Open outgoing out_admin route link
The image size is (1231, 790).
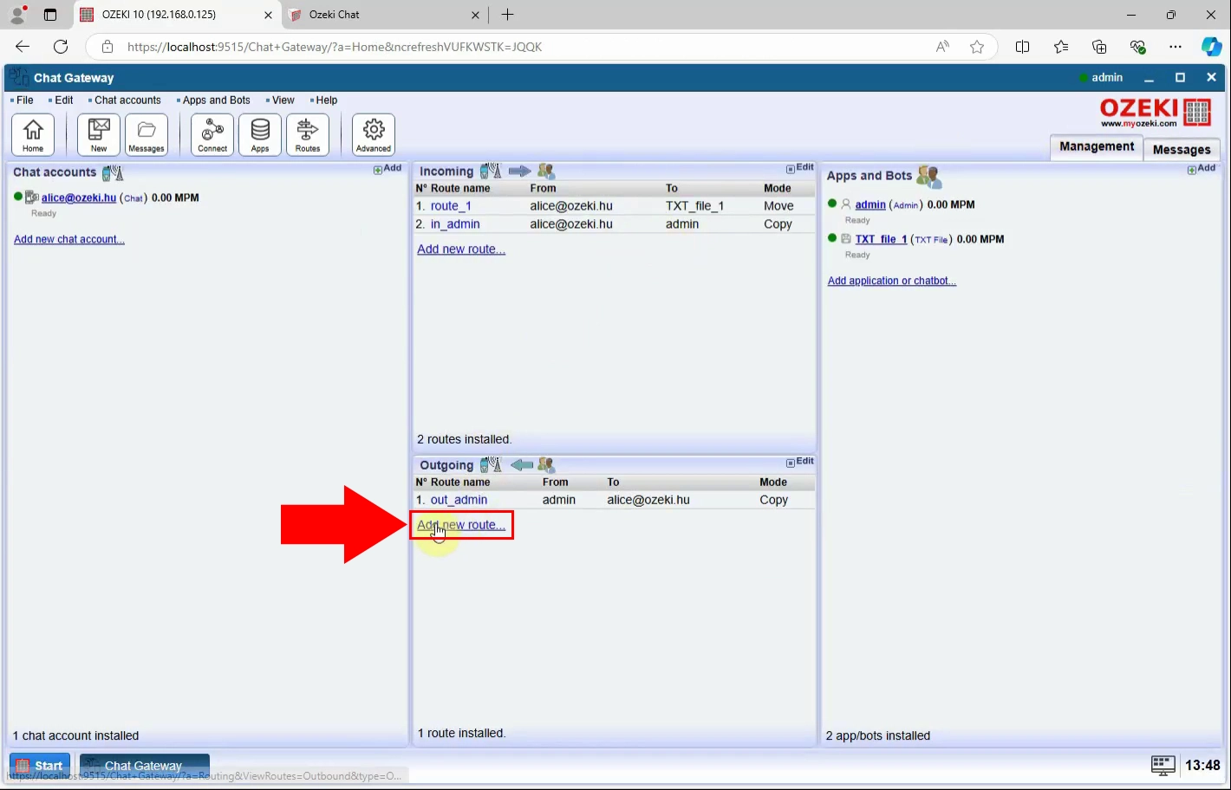coord(459,500)
